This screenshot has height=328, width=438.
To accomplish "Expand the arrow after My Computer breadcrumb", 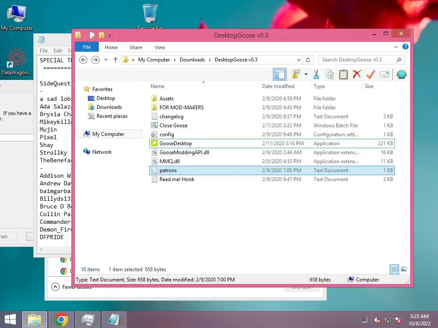I will pyautogui.click(x=175, y=60).
